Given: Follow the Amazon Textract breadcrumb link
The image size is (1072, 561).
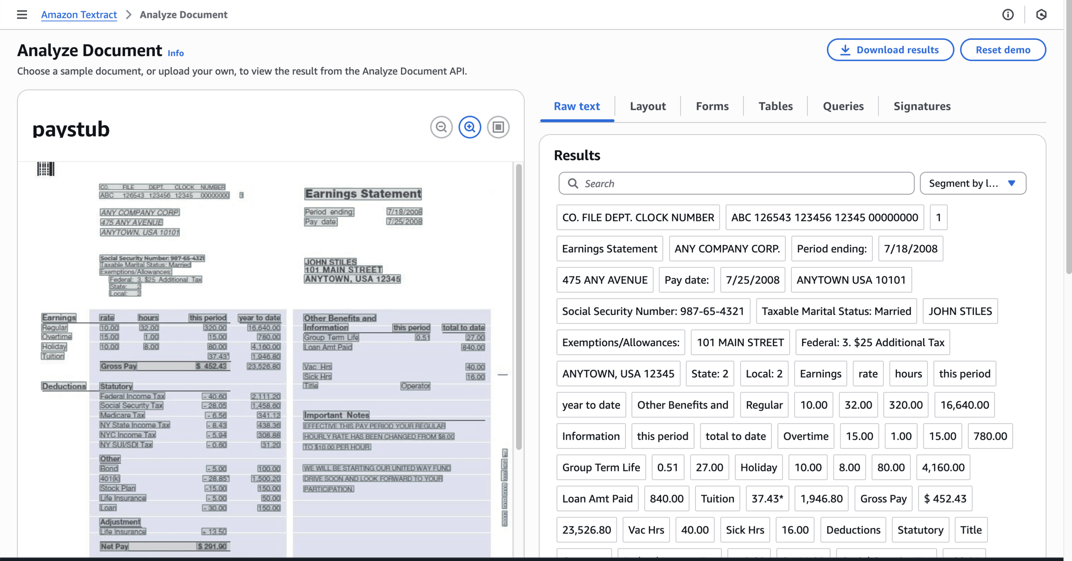Looking at the screenshot, I should 79,15.
